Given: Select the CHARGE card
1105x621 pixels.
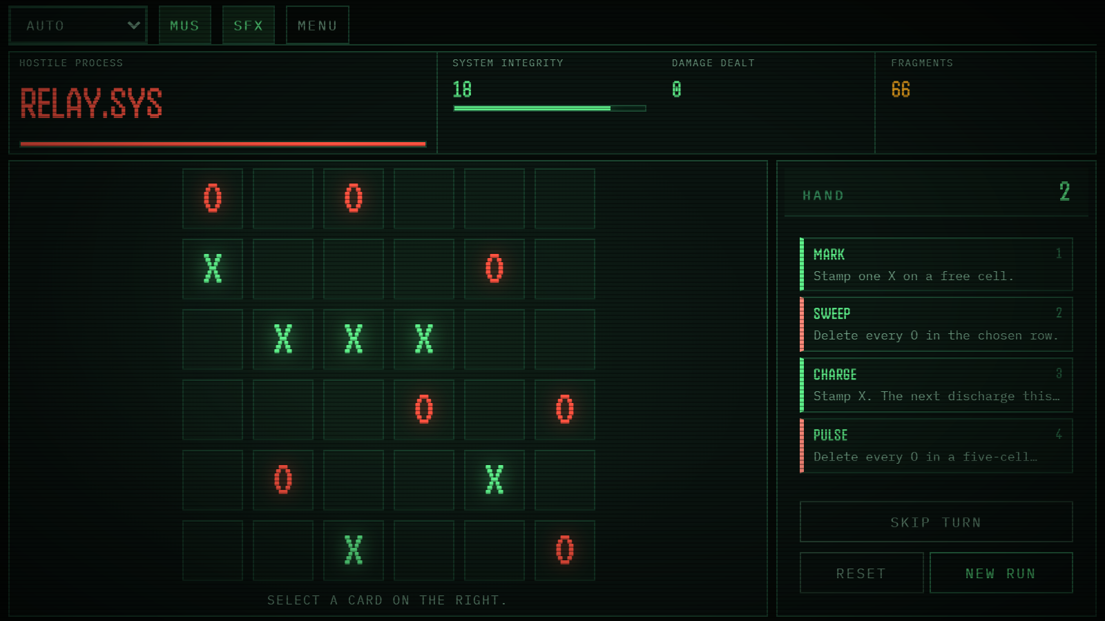Looking at the screenshot, I should point(936,385).
